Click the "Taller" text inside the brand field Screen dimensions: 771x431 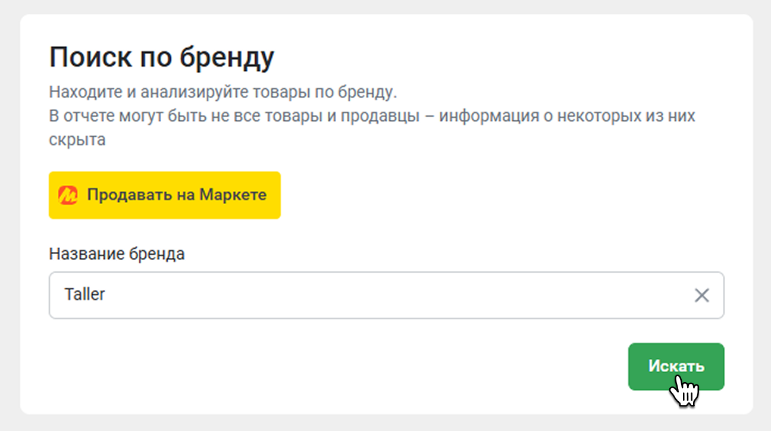[85, 295]
